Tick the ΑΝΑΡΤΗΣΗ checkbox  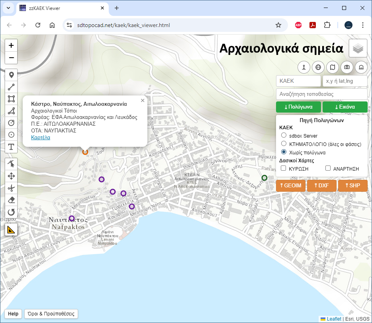pos(328,169)
